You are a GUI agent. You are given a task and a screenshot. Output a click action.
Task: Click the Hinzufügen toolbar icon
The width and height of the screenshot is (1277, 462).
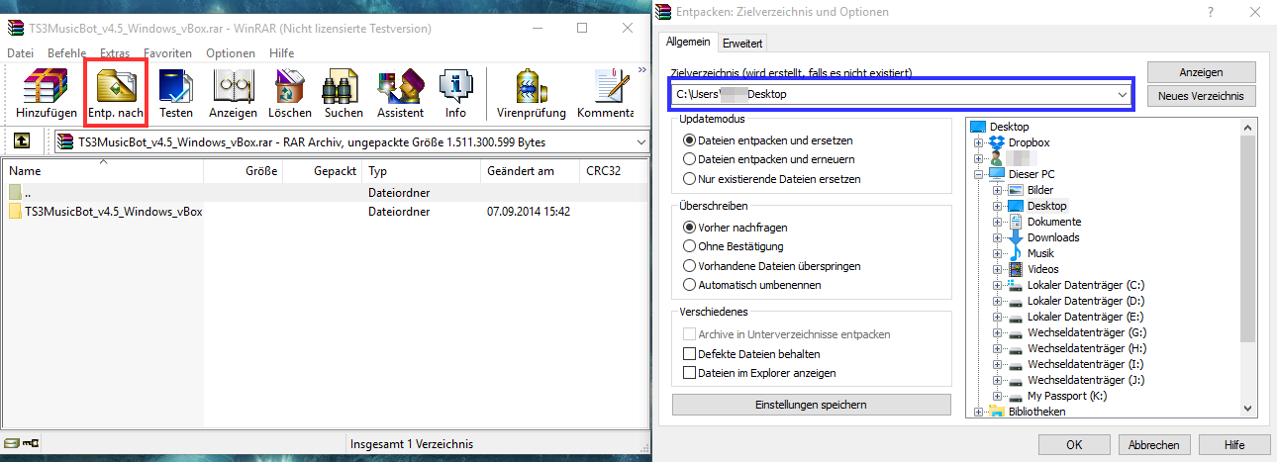(47, 87)
